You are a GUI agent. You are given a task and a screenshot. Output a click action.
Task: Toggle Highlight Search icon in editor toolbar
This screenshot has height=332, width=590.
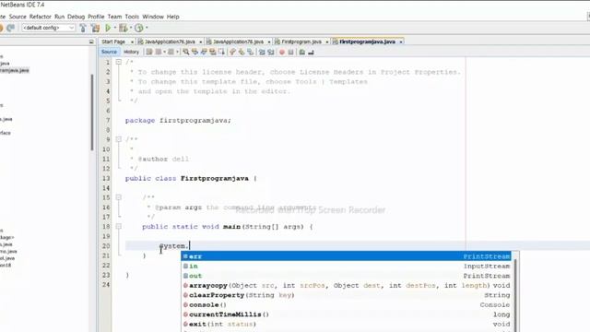[x=213, y=52]
